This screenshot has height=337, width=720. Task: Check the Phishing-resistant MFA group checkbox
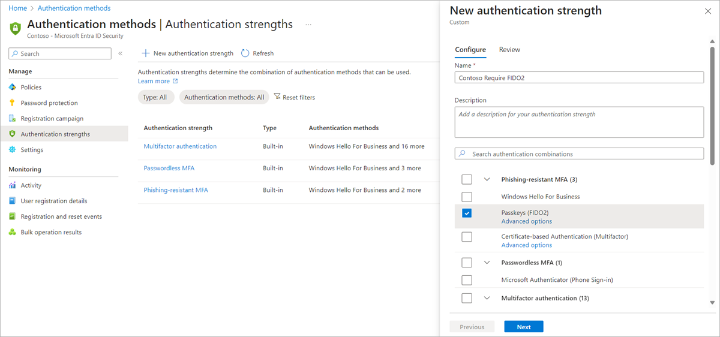[x=467, y=179]
